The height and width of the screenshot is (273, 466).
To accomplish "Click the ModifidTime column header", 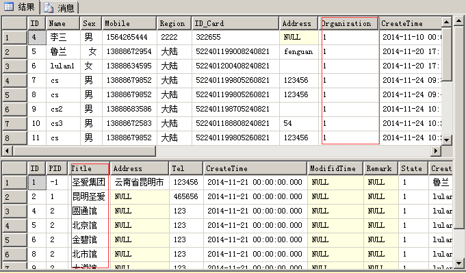I will [335, 168].
